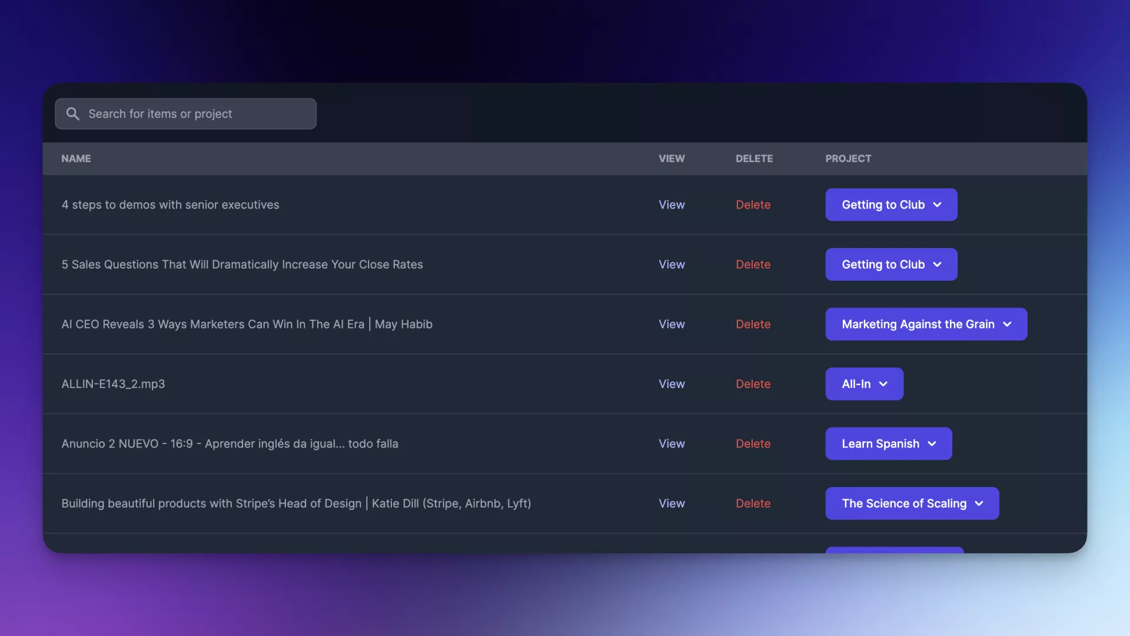Open Getting to Club dropdown for 4 steps item
This screenshot has width=1130, height=636.
coord(891,205)
